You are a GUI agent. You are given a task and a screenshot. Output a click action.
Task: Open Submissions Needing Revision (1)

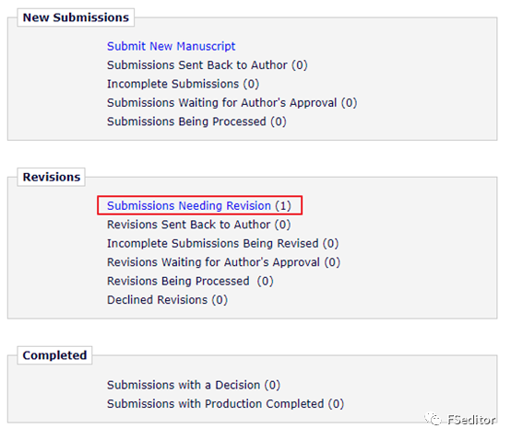click(199, 205)
